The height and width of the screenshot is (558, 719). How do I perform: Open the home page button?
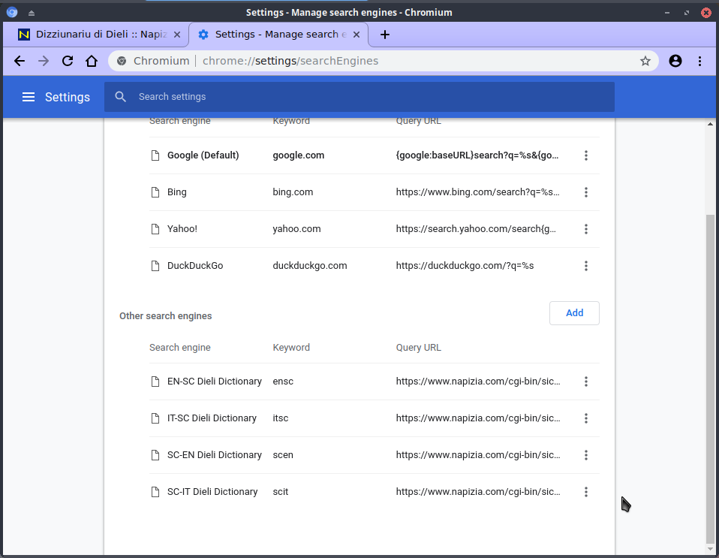92,61
